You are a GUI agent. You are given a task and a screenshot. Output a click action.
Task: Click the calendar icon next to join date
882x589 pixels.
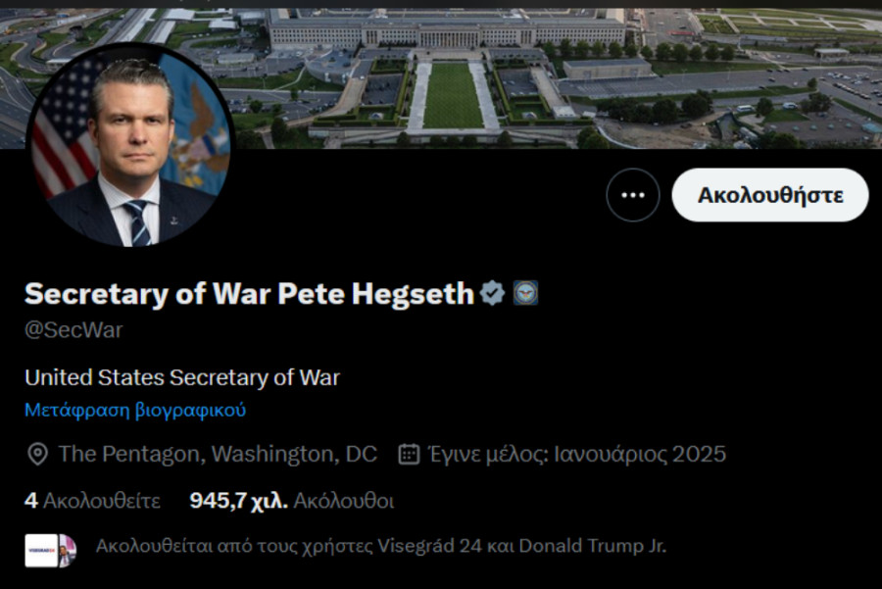click(x=406, y=454)
